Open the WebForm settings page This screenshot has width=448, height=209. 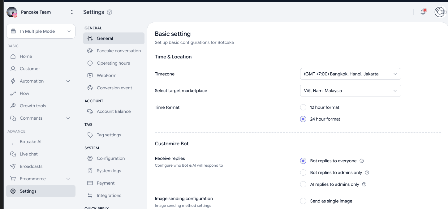(114, 75)
